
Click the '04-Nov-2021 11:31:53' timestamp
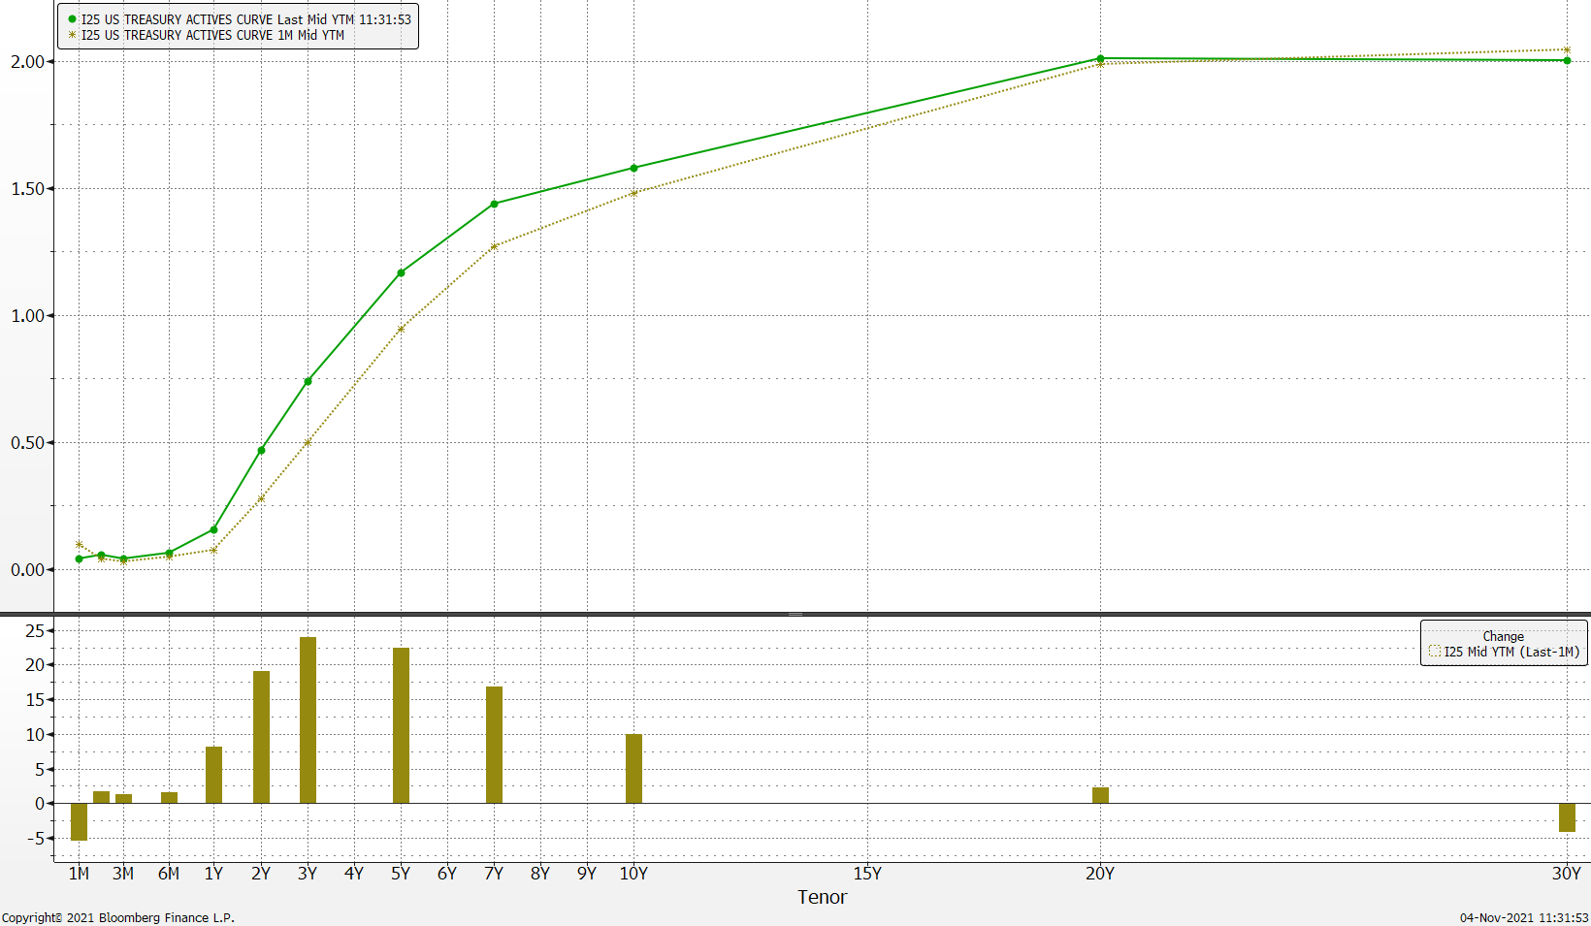[1524, 917]
